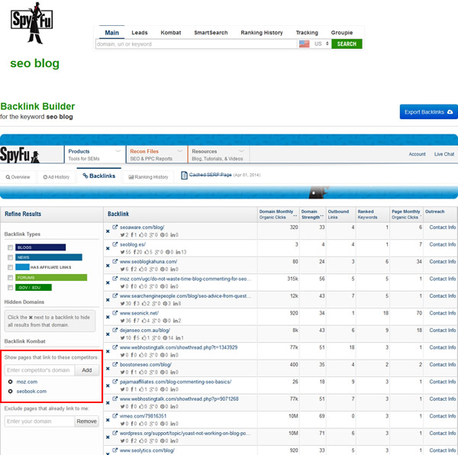The image size is (458, 455).
Task: Select the Main tab
Action: click(x=112, y=32)
